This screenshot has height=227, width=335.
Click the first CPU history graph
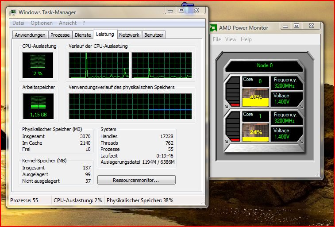[99, 65]
